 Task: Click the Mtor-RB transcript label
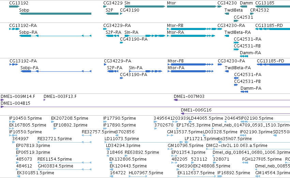pyautogui.click(x=175, y=25)
